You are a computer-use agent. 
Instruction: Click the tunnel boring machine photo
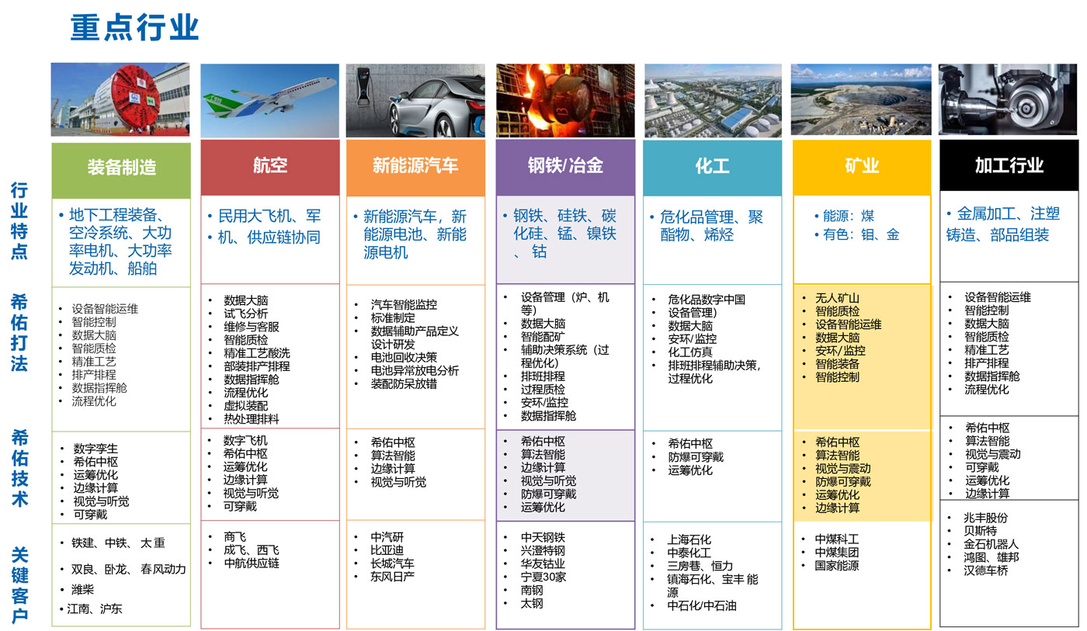click(x=120, y=100)
